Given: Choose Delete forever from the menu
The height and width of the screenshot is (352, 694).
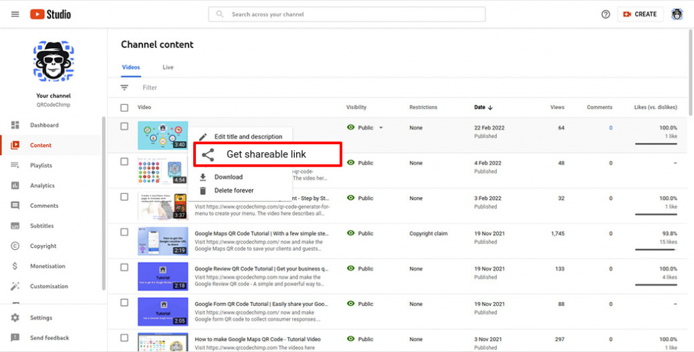Looking at the screenshot, I should tap(234, 191).
